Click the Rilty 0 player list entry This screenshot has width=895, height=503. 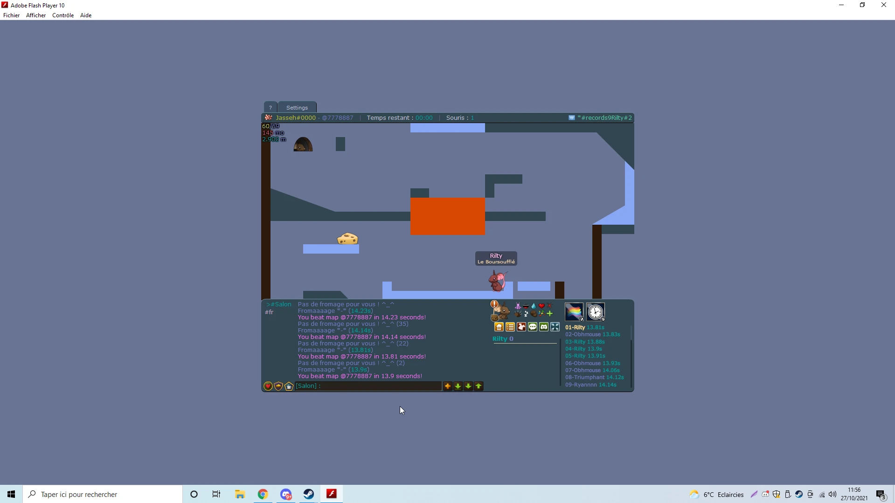503,339
